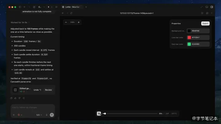Reload the preview page
The width and height of the screenshot is (221, 124).
71,13
